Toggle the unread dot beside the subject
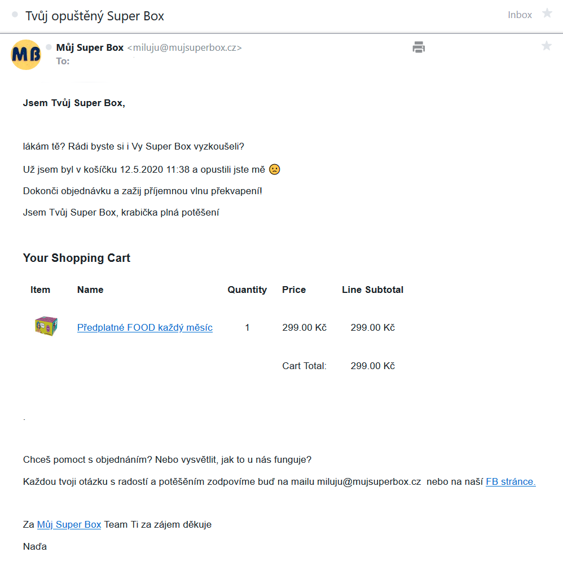 coord(15,15)
